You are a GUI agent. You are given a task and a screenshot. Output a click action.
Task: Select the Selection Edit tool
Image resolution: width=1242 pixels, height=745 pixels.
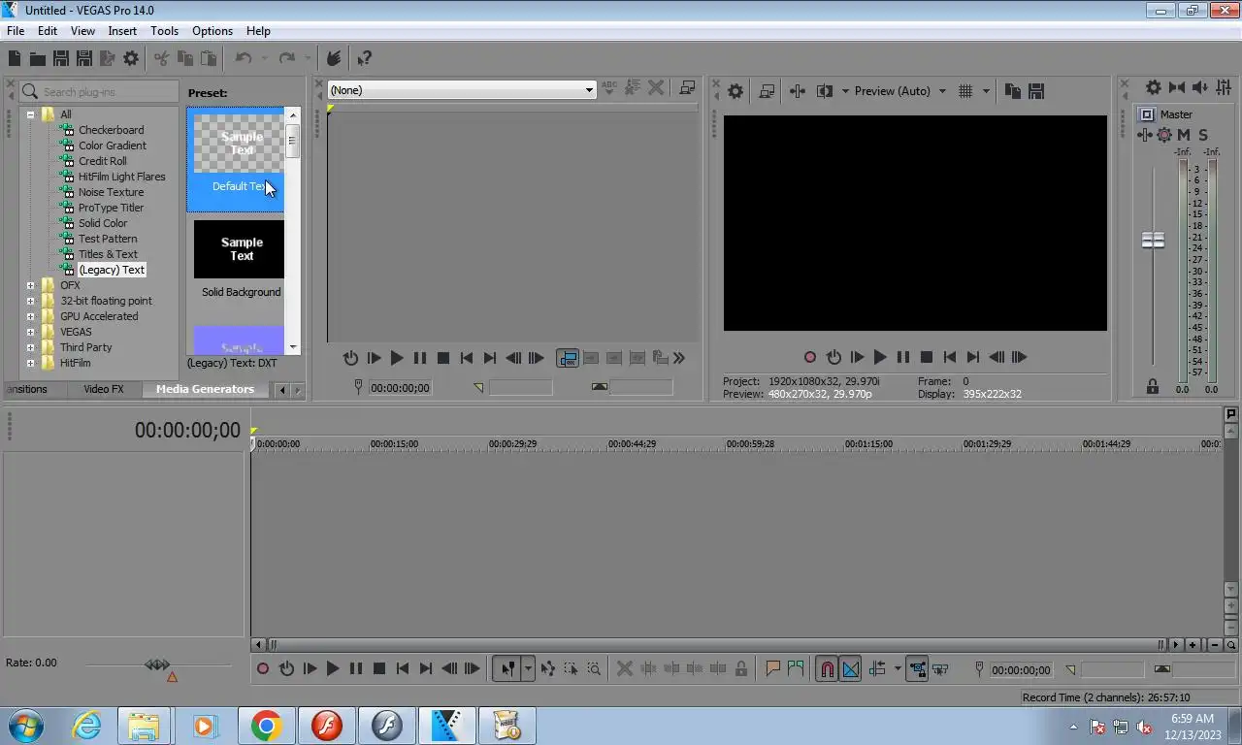(571, 669)
